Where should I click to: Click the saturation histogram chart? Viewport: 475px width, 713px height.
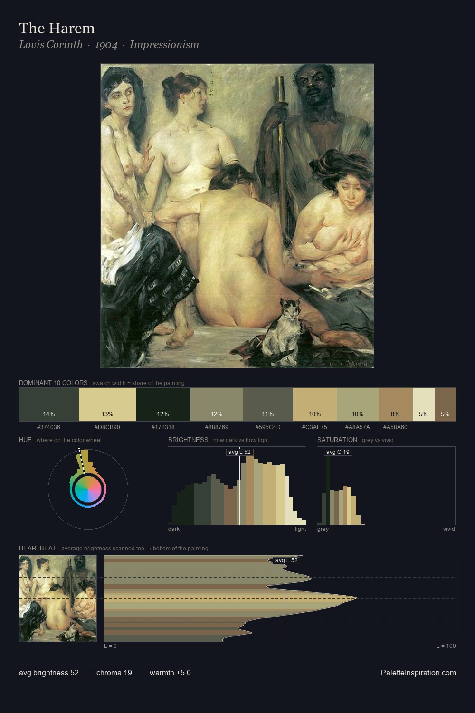point(386,486)
